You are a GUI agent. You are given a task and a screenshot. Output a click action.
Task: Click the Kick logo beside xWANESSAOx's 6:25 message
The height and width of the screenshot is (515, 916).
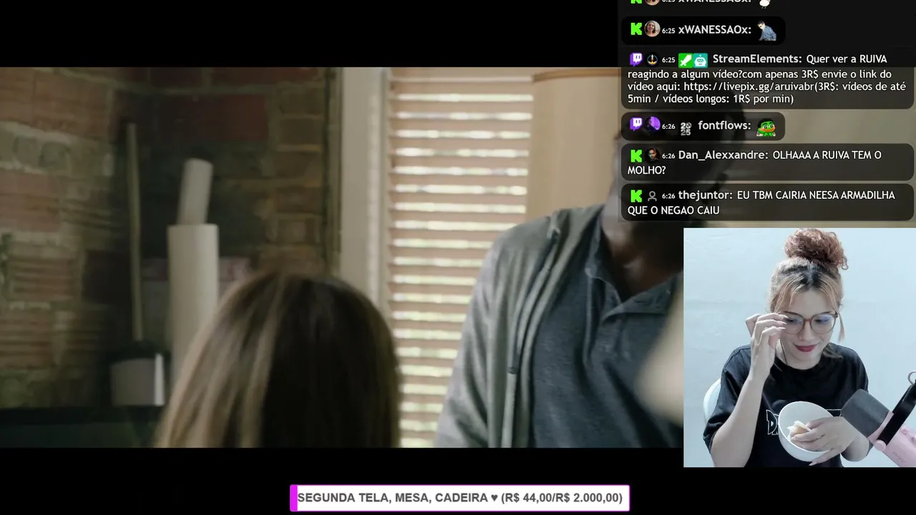(636, 29)
